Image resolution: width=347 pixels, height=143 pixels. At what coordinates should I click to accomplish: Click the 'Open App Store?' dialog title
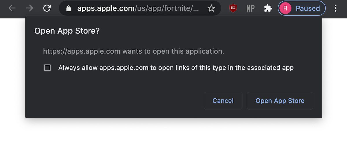pos(67,31)
